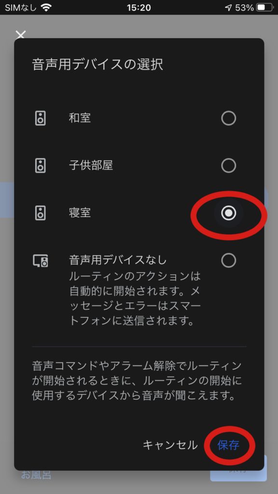This screenshot has width=278, height=494.
Task: Tap the 寝室 device label
Action: (x=80, y=213)
